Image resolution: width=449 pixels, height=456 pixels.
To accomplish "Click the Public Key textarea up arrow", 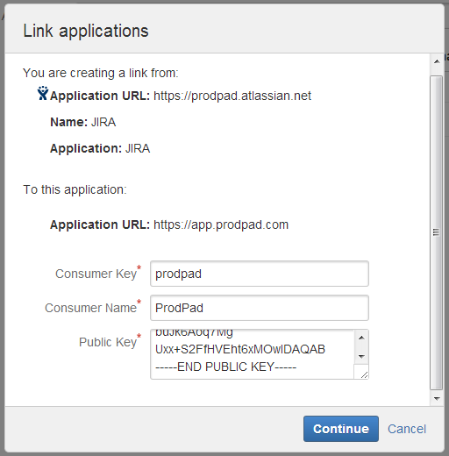I will 361,338.
